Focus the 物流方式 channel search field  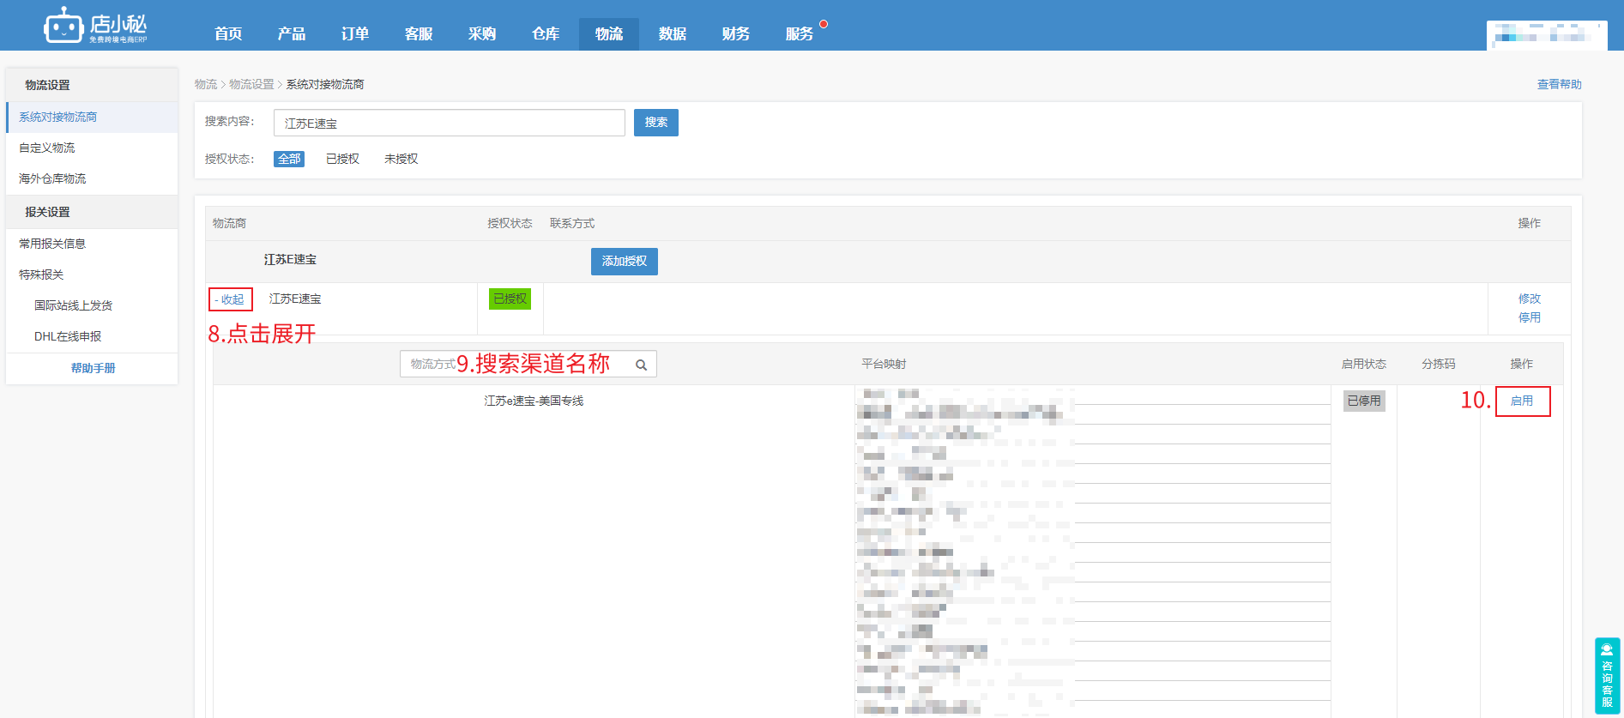coord(528,364)
